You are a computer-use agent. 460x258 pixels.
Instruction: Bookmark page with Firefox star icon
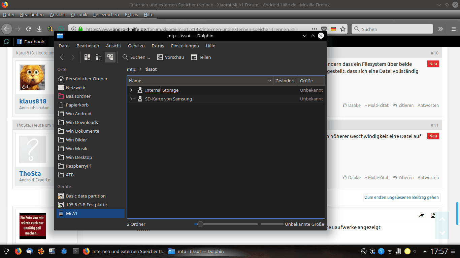coord(343,29)
